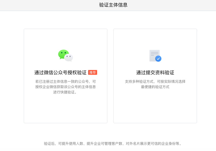The height and width of the screenshot is (151, 216).
Task: Click description starting 支持多种验证方式
Action: [155, 84]
